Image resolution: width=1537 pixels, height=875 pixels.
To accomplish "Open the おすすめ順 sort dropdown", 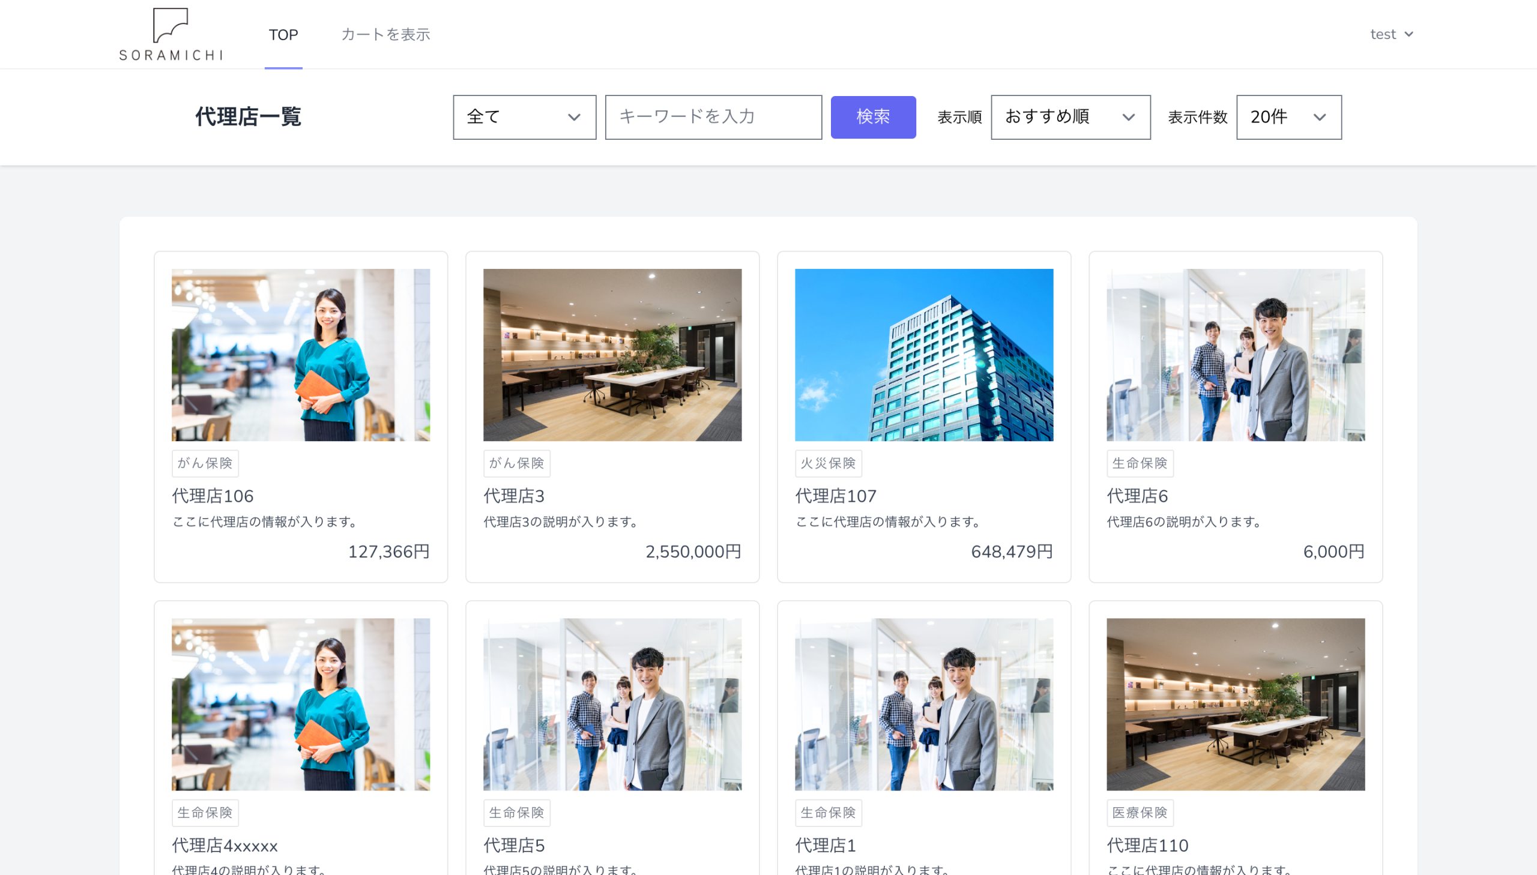I will [x=1070, y=117].
